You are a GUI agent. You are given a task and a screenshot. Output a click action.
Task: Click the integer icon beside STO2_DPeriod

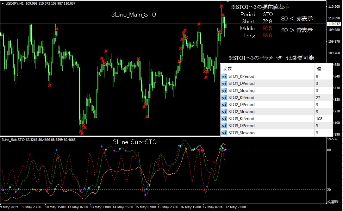224,105
